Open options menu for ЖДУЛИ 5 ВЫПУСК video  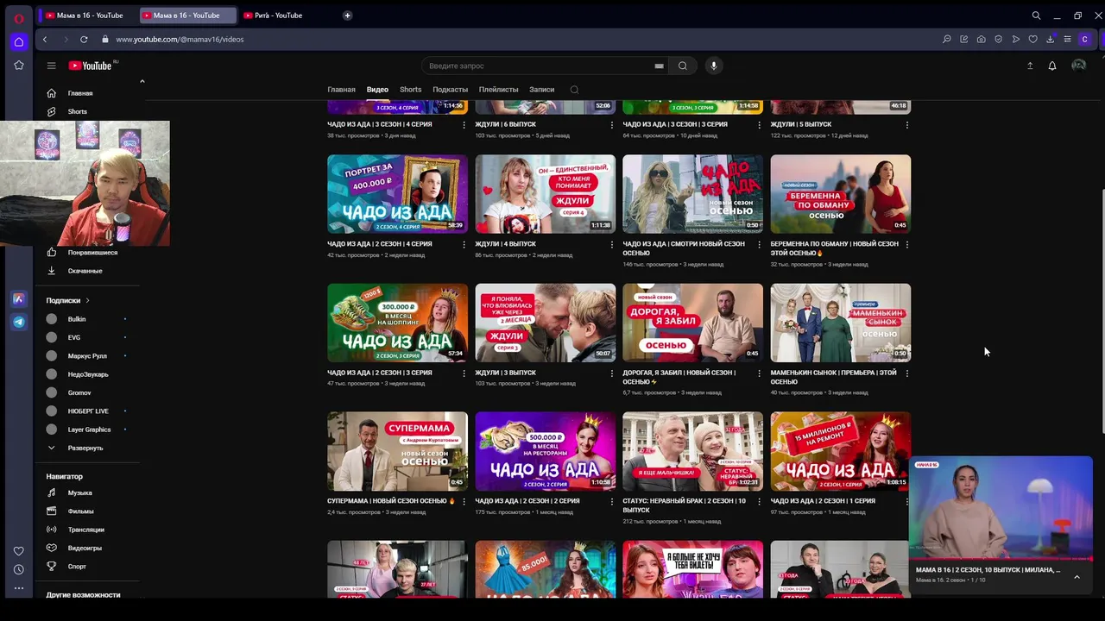click(906, 124)
